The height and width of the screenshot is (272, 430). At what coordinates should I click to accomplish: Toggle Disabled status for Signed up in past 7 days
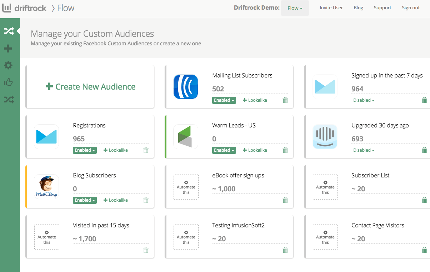coord(364,100)
